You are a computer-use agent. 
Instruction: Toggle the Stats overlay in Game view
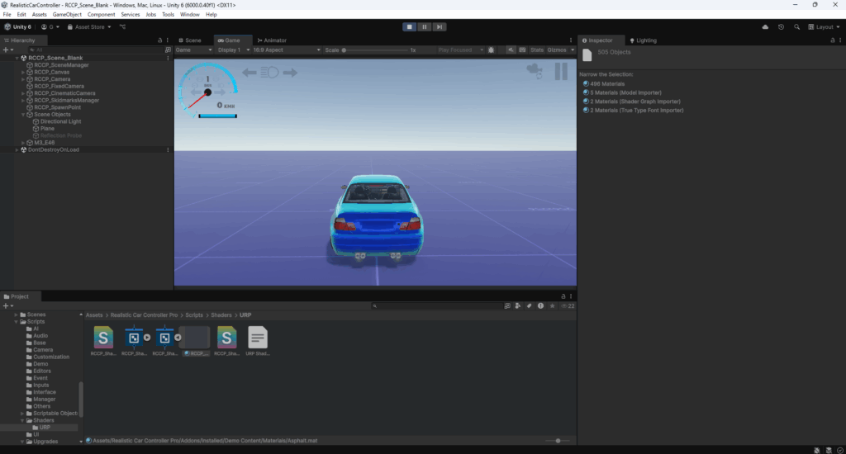(x=536, y=50)
